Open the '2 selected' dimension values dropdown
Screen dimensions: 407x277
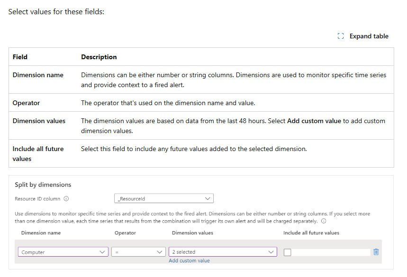(223, 252)
